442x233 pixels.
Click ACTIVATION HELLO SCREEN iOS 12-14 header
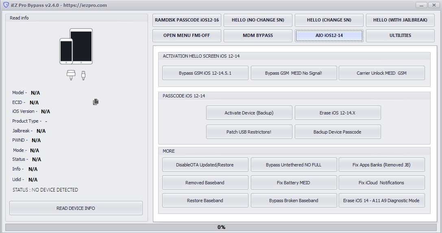click(x=201, y=56)
